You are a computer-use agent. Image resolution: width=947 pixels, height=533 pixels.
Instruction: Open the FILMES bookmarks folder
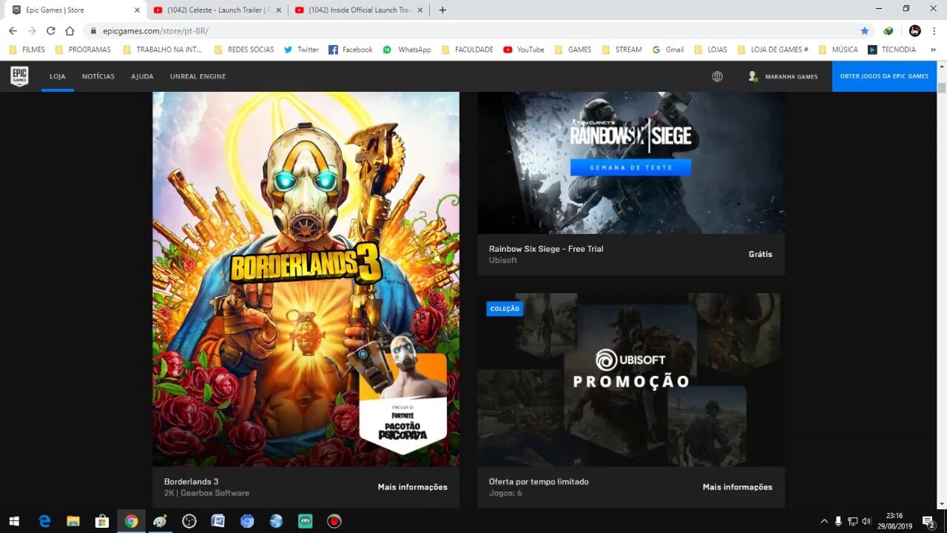pyautogui.click(x=27, y=50)
